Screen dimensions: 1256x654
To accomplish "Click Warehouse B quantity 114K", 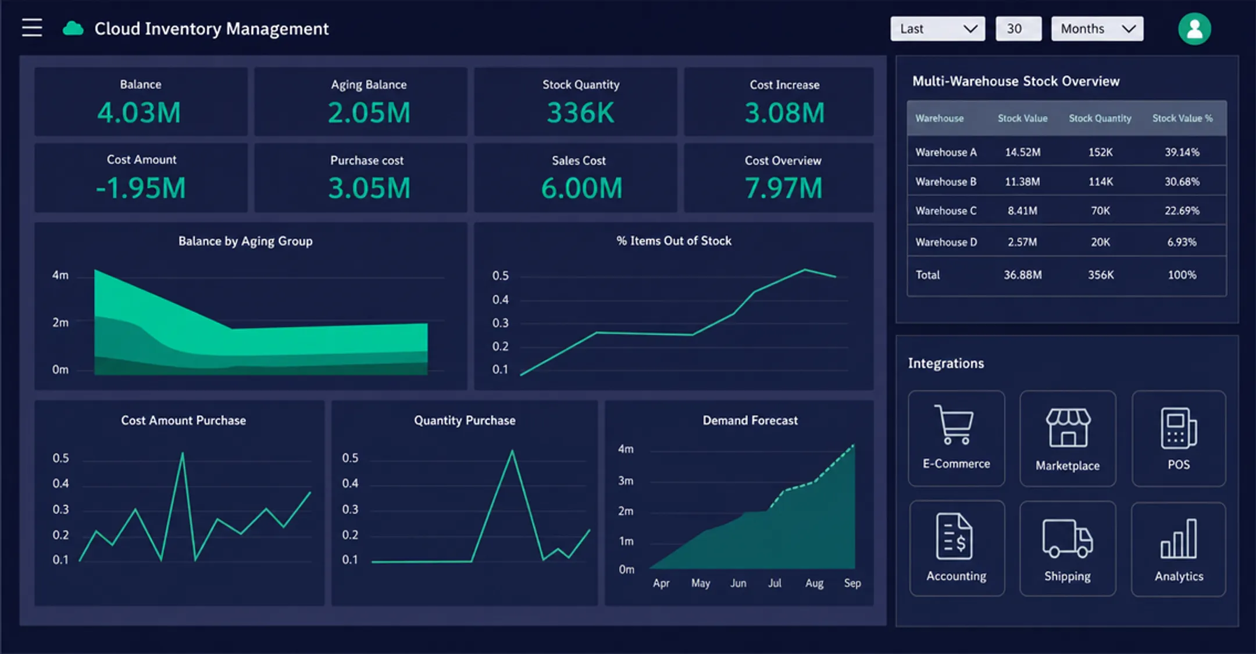I will (1101, 182).
